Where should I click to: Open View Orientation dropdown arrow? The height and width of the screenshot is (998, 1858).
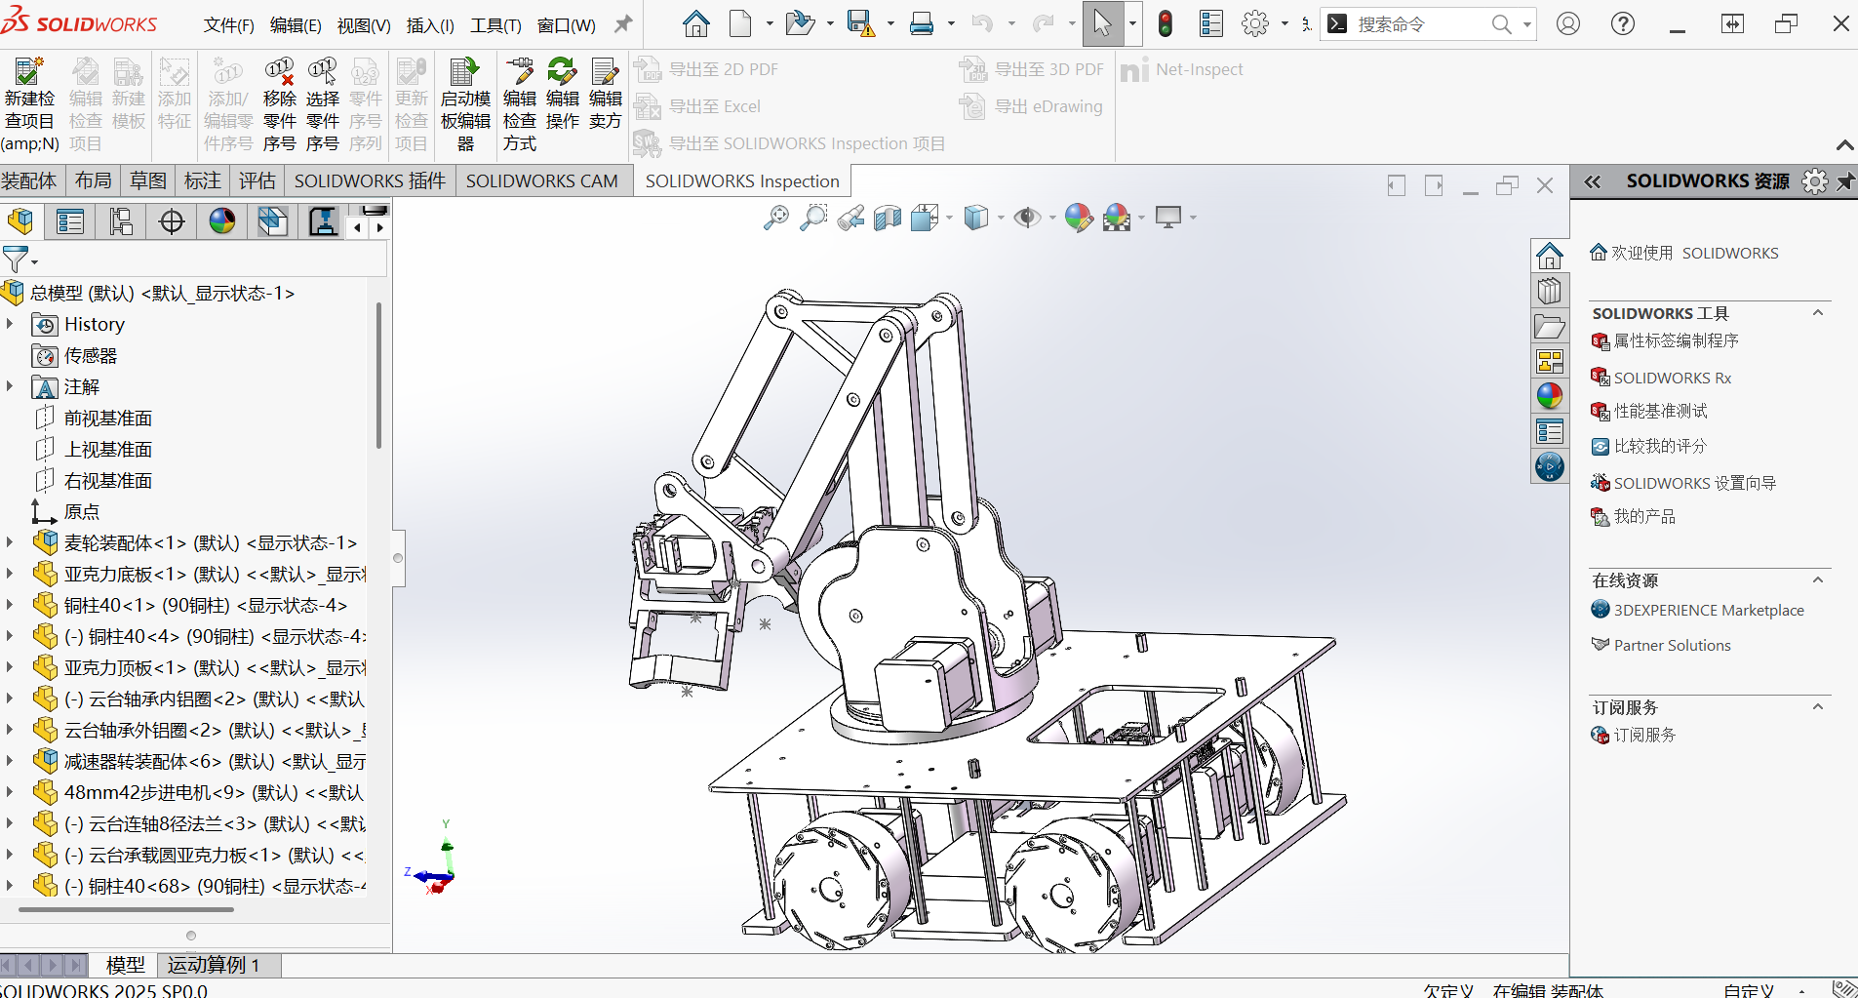click(949, 219)
